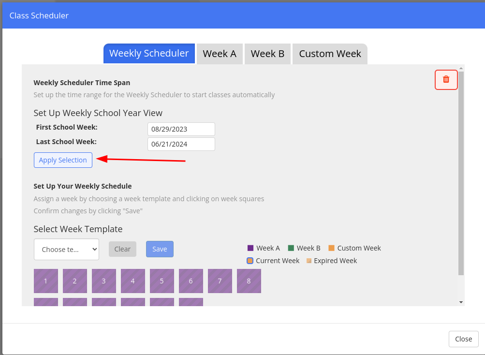Click the panel's vertical scrollbar thumb
Image resolution: width=485 pixels, height=355 pixels.
[x=461, y=173]
